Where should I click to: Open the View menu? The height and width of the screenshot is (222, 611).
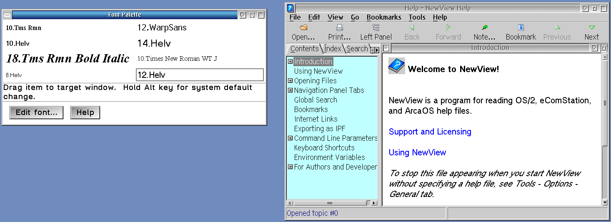(x=336, y=17)
